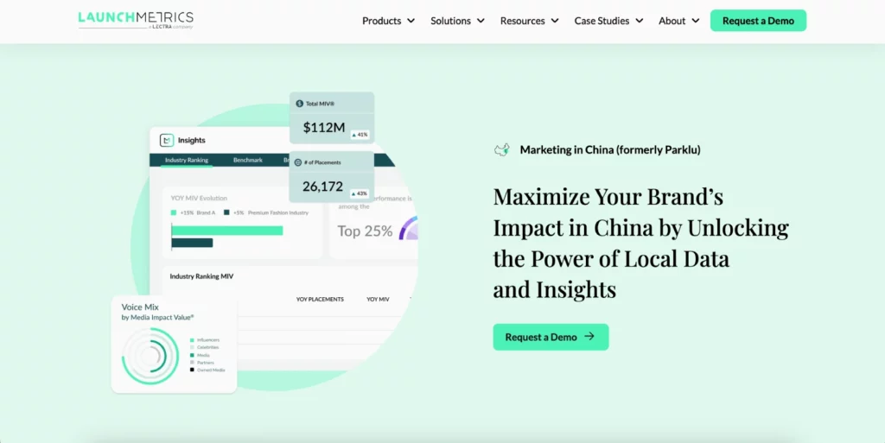Click Request a Demo in header

click(x=758, y=21)
